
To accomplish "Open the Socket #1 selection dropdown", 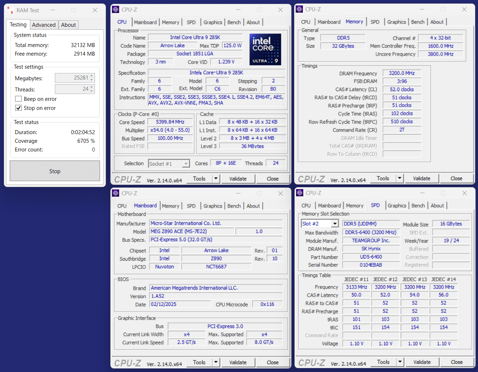I will [x=186, y=164].
